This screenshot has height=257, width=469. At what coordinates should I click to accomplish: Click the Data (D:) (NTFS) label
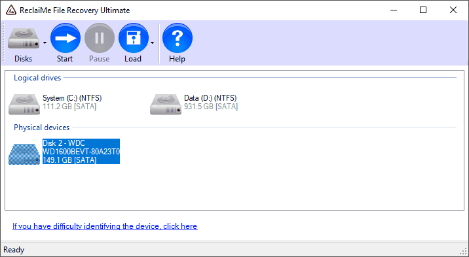point(210,98)
